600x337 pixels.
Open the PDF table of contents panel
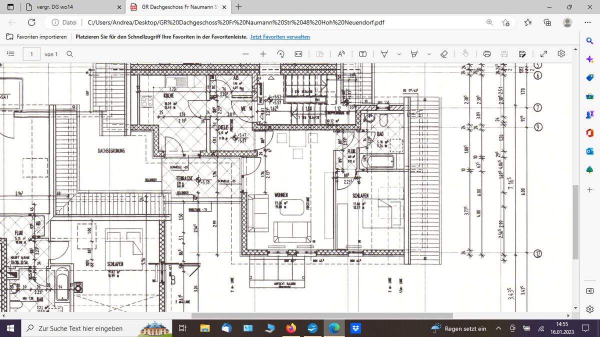(x=11, y=54)
